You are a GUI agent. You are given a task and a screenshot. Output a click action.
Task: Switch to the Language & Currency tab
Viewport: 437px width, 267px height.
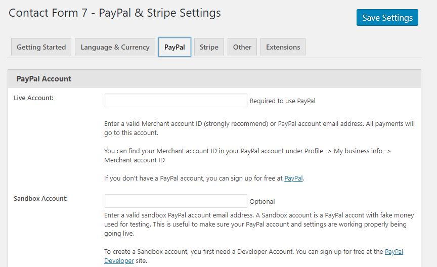[x=115, y=47]
